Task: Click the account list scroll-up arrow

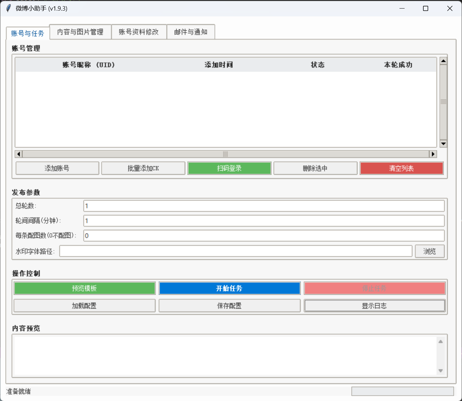Action: pos(444,61)
